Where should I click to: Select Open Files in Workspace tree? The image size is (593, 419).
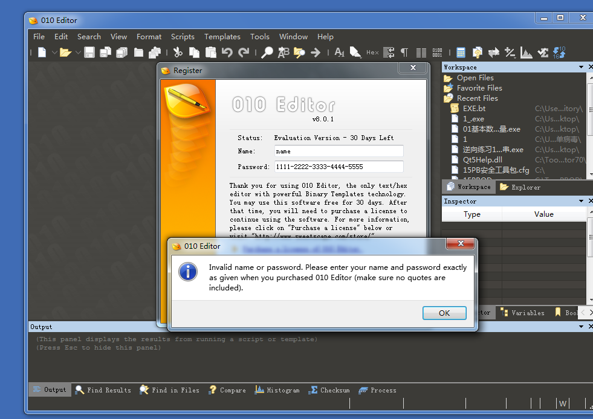(x=475, y=78)
